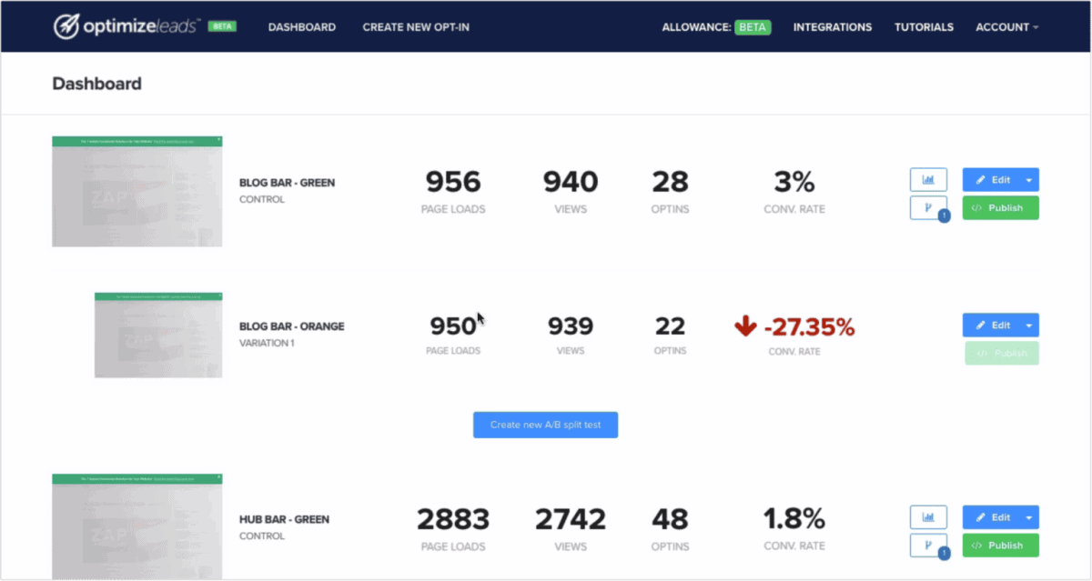Expand Edit dropdown arrow for Blog Bar - Orange

(x=1029, y=326)
